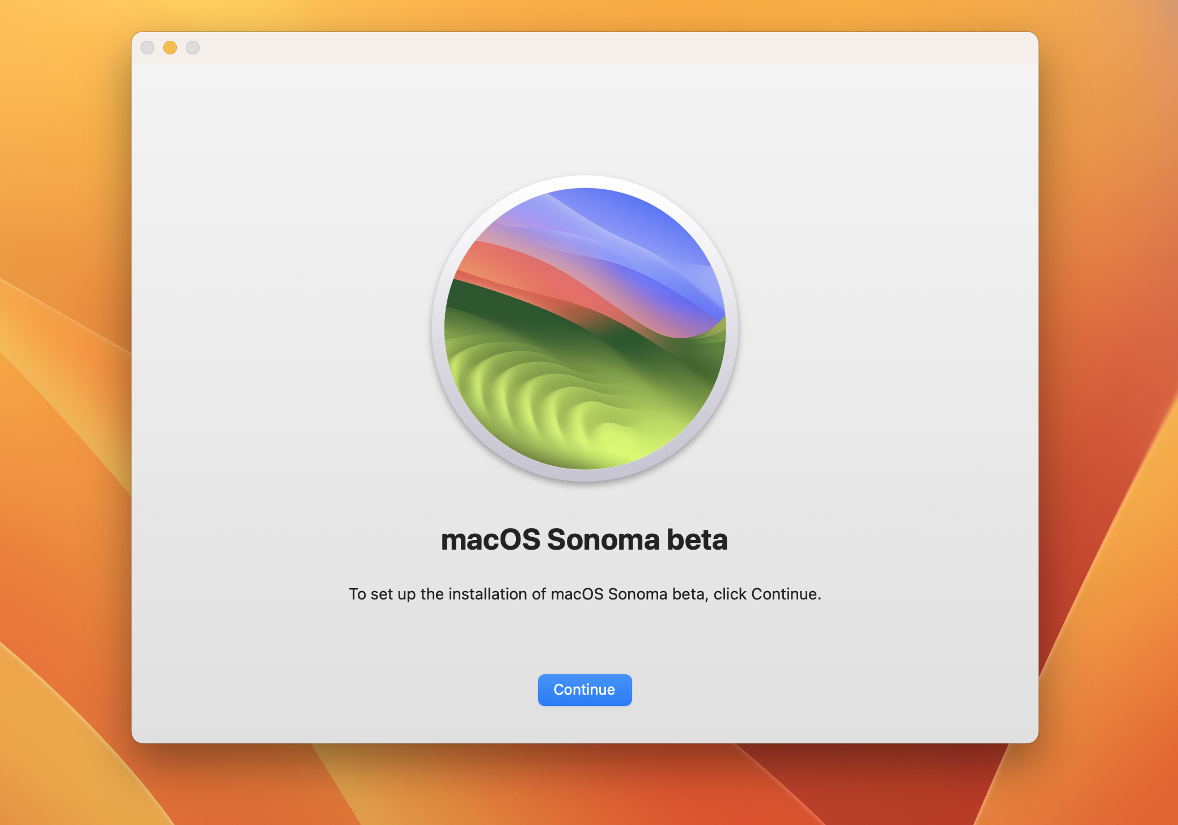This screenshot has width=1178, height=825.
Task: Click the rightmost gray zoom circle
Action: tap(193, 48)
